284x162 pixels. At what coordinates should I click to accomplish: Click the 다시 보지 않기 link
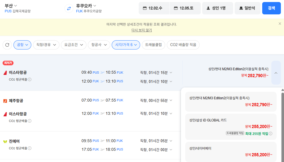point(142,30)
